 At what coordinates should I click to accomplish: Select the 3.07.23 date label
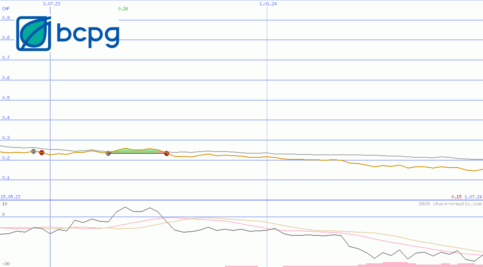tap(51, 4)
